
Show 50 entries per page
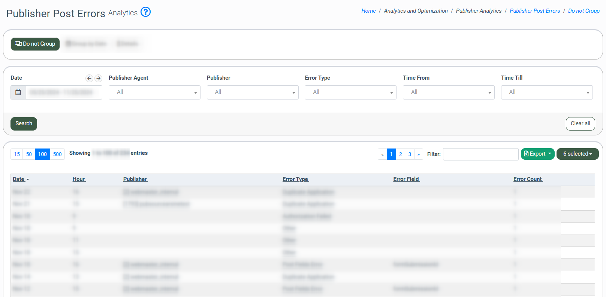(29, 154)
